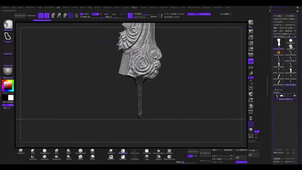This screenshot has width=302, height=170.
Task: Select the SelectRect brush
Action: click(x=135, y=157)
